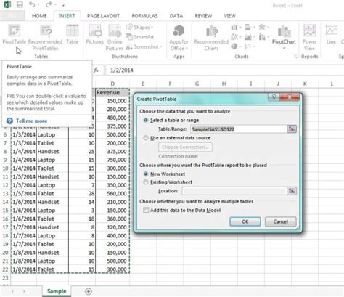Click the Power View icon

point(309,38)
